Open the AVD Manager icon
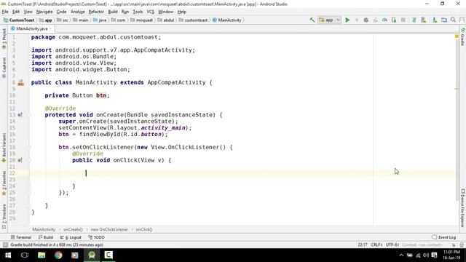This screenshot has width=466, height=262. pyautogui.click(x=424, y=20)
